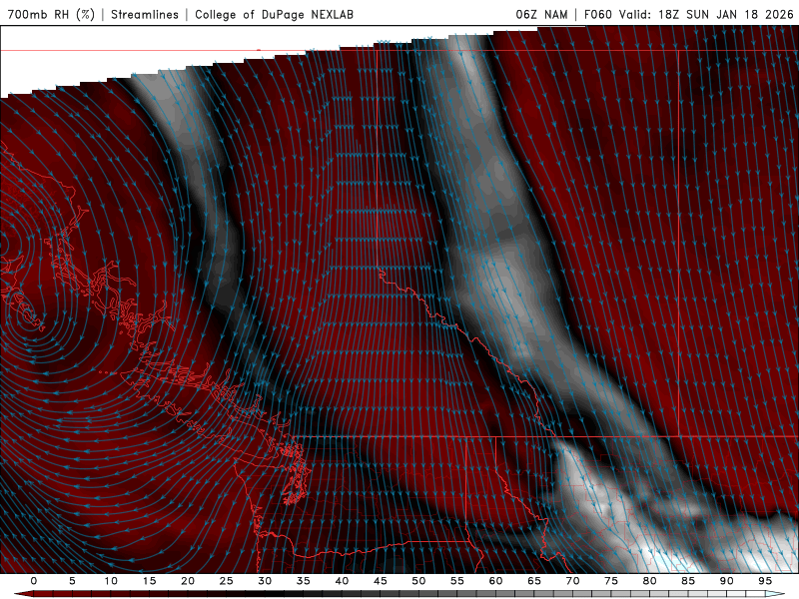Click the '25' color scale label
This screenshot has width=799, height=599.
227,581
